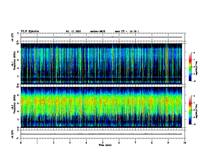Click the "-7" tick on ch.2 colorbar

pyautogui.click(x=194, y=103)
